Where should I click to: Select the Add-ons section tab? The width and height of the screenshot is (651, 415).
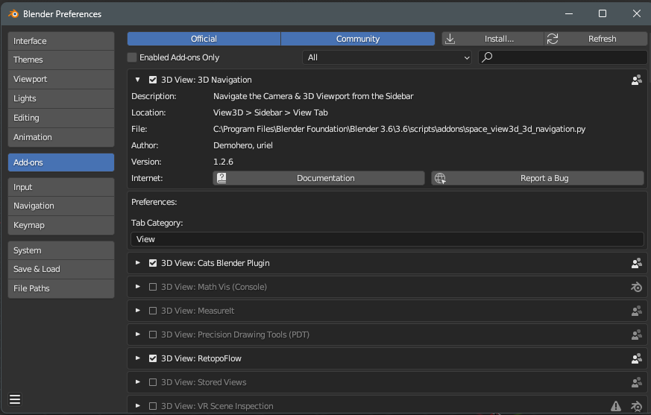click(x=61, y=162)
